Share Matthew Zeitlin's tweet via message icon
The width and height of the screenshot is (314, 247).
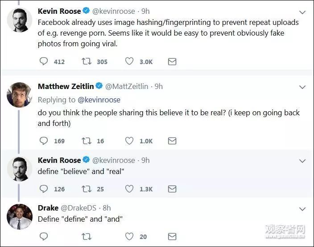(x=172, y=141)
